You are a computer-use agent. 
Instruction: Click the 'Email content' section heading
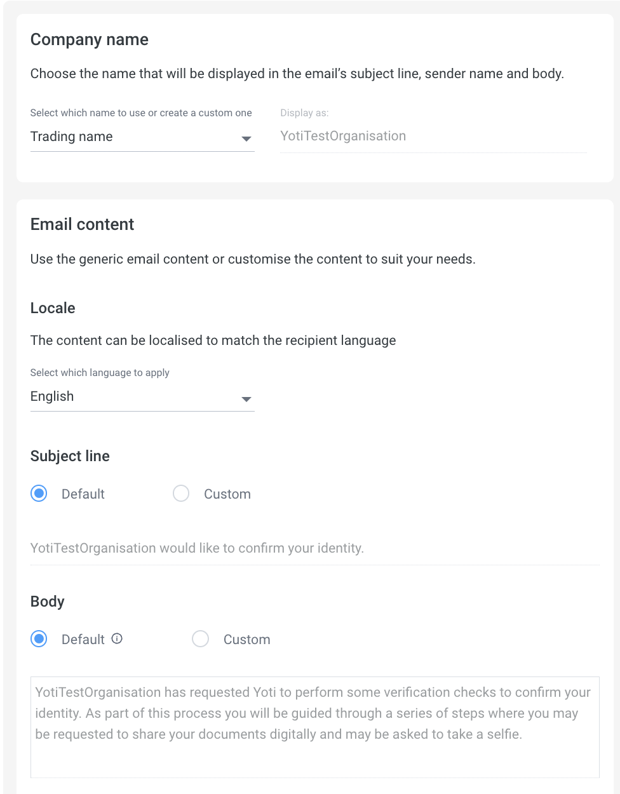pyautogui.click(x=83, y=224)
